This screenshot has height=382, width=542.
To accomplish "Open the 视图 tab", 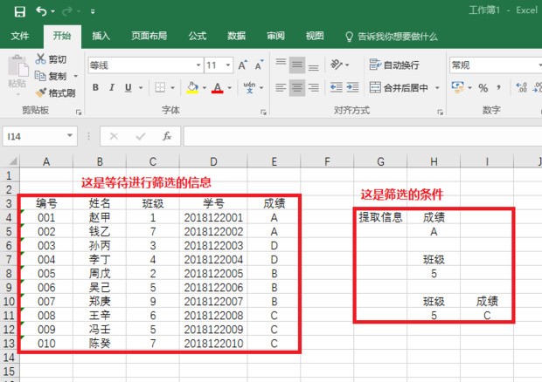I will (315, 36).
